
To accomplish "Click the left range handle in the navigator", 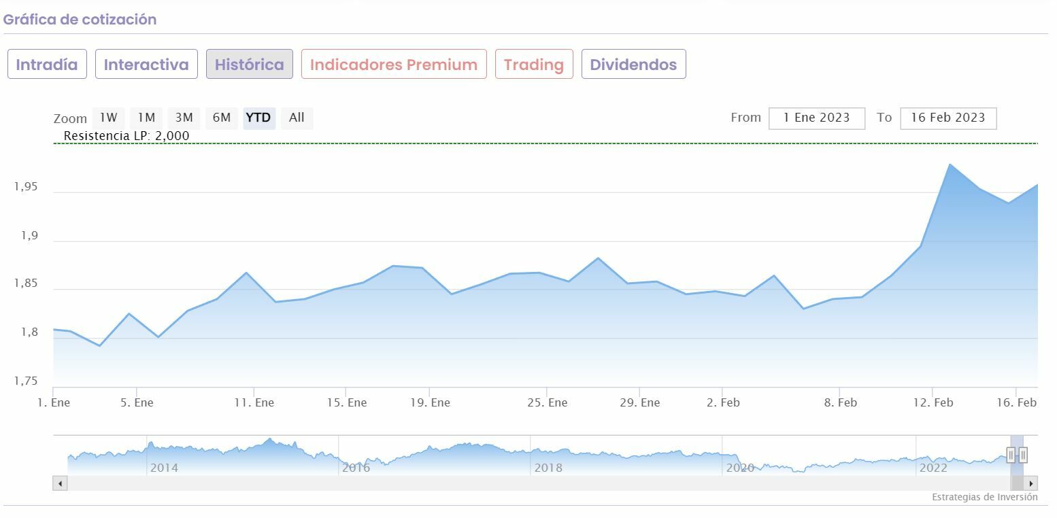I will (x=1011, y=455).
